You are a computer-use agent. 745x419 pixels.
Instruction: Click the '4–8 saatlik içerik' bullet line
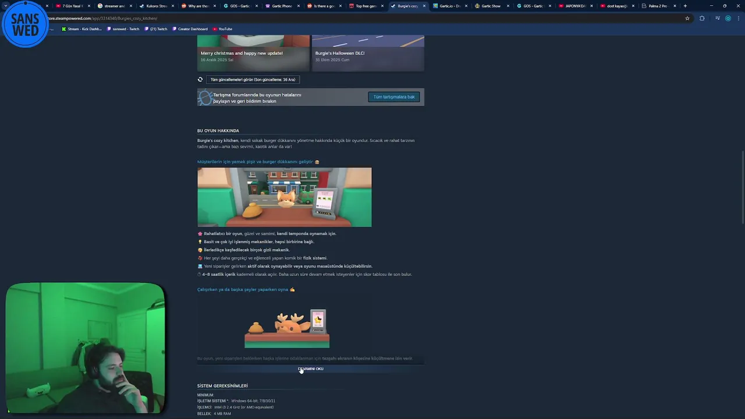tap(305, 274)
